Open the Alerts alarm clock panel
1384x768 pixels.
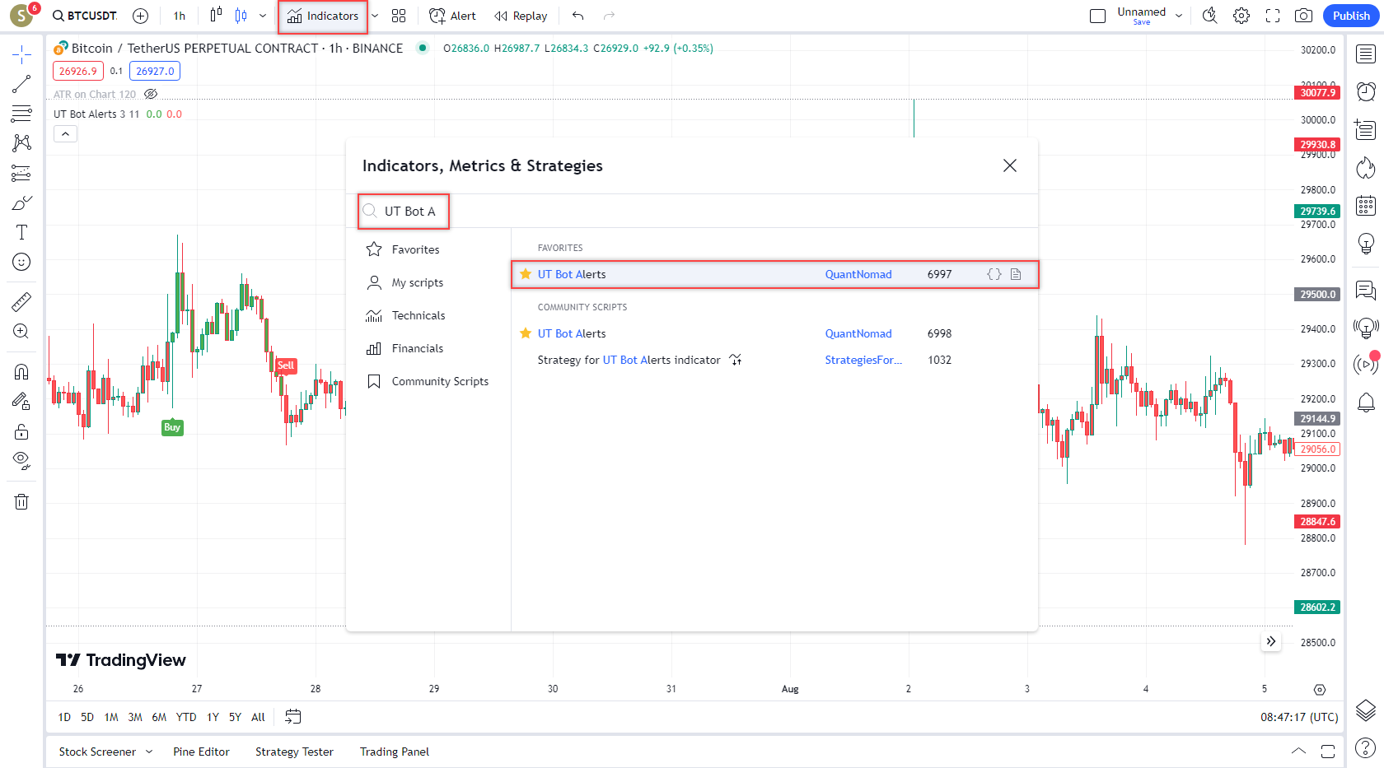click(x=1366, y=91)
